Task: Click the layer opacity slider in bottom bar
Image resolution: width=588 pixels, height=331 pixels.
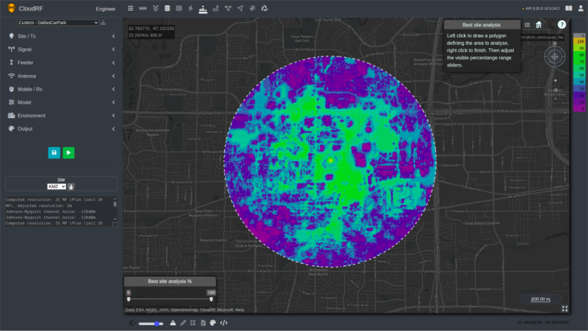Action: click(x=151, y=323)
